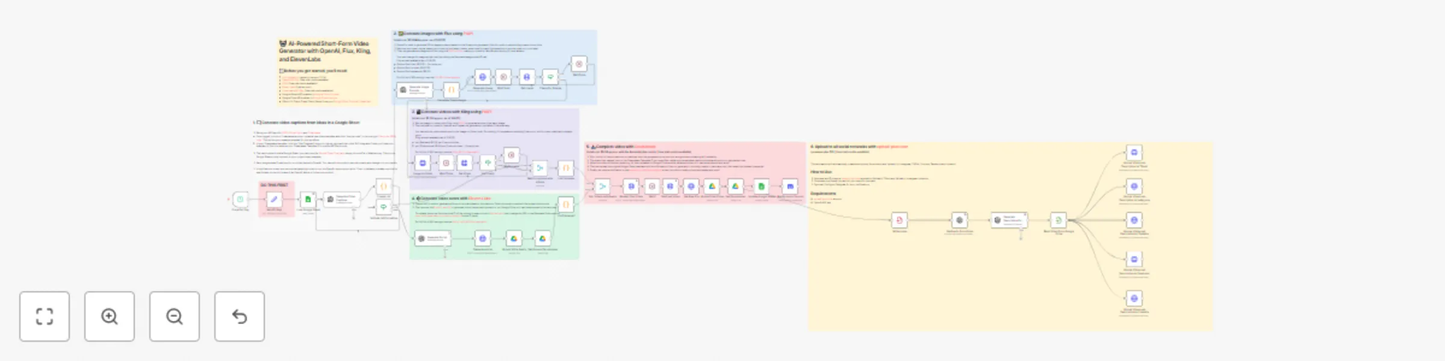Select the green schedule trigger node at the workflow start
Viewport: 1445px width, 361px height.
(x=240, y=199)
